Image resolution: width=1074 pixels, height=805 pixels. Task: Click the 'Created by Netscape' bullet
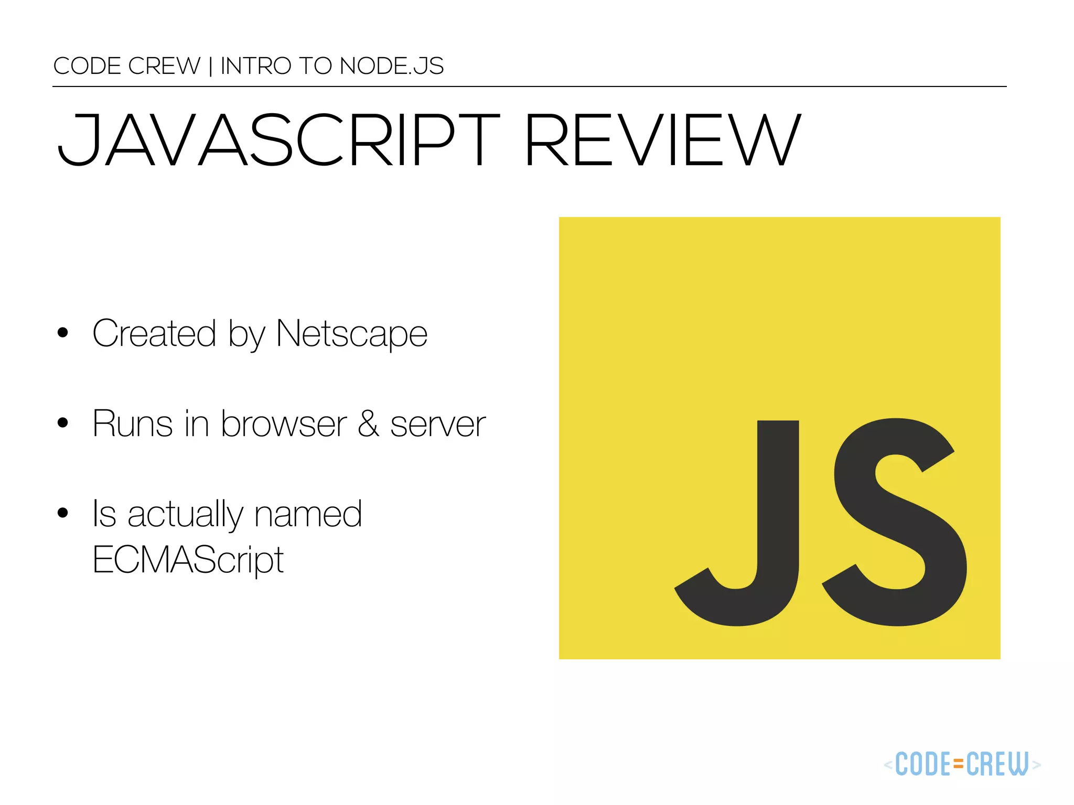[x=260, y=333]
